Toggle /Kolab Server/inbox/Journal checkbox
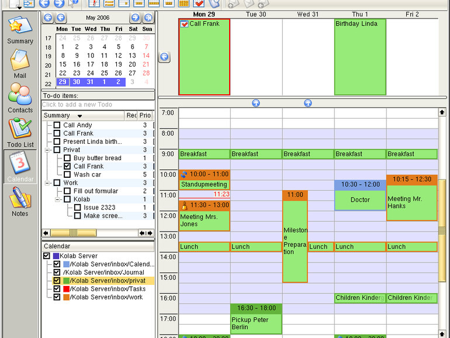The image size is (450, 338). point(57,273)
